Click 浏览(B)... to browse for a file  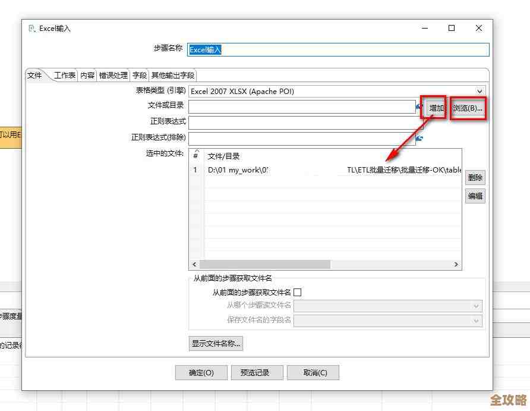coord(468,108)
